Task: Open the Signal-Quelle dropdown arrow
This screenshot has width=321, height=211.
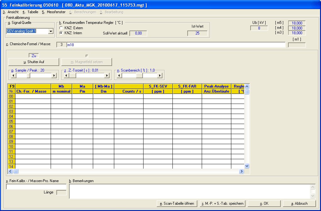Action: [x=51, y=31]
